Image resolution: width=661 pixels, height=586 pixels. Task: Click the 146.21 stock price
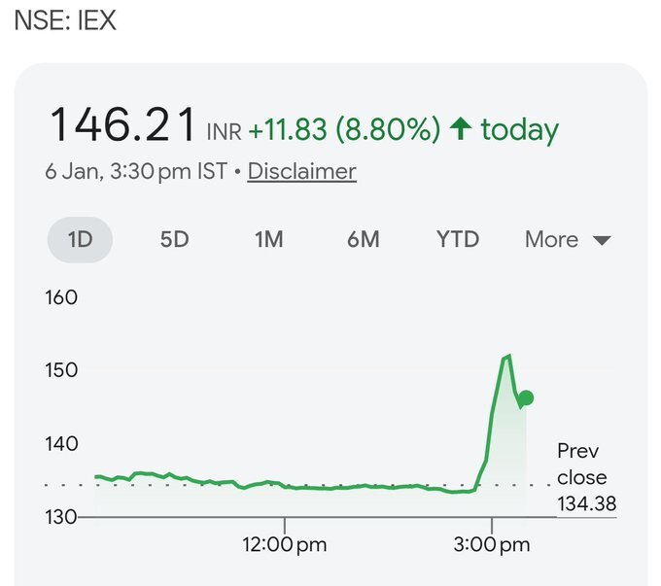coord(122,125)
